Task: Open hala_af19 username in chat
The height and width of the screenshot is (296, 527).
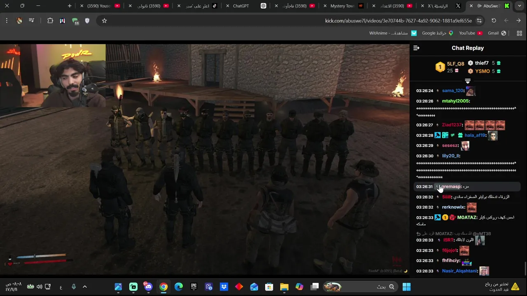Action: point(475,135)
